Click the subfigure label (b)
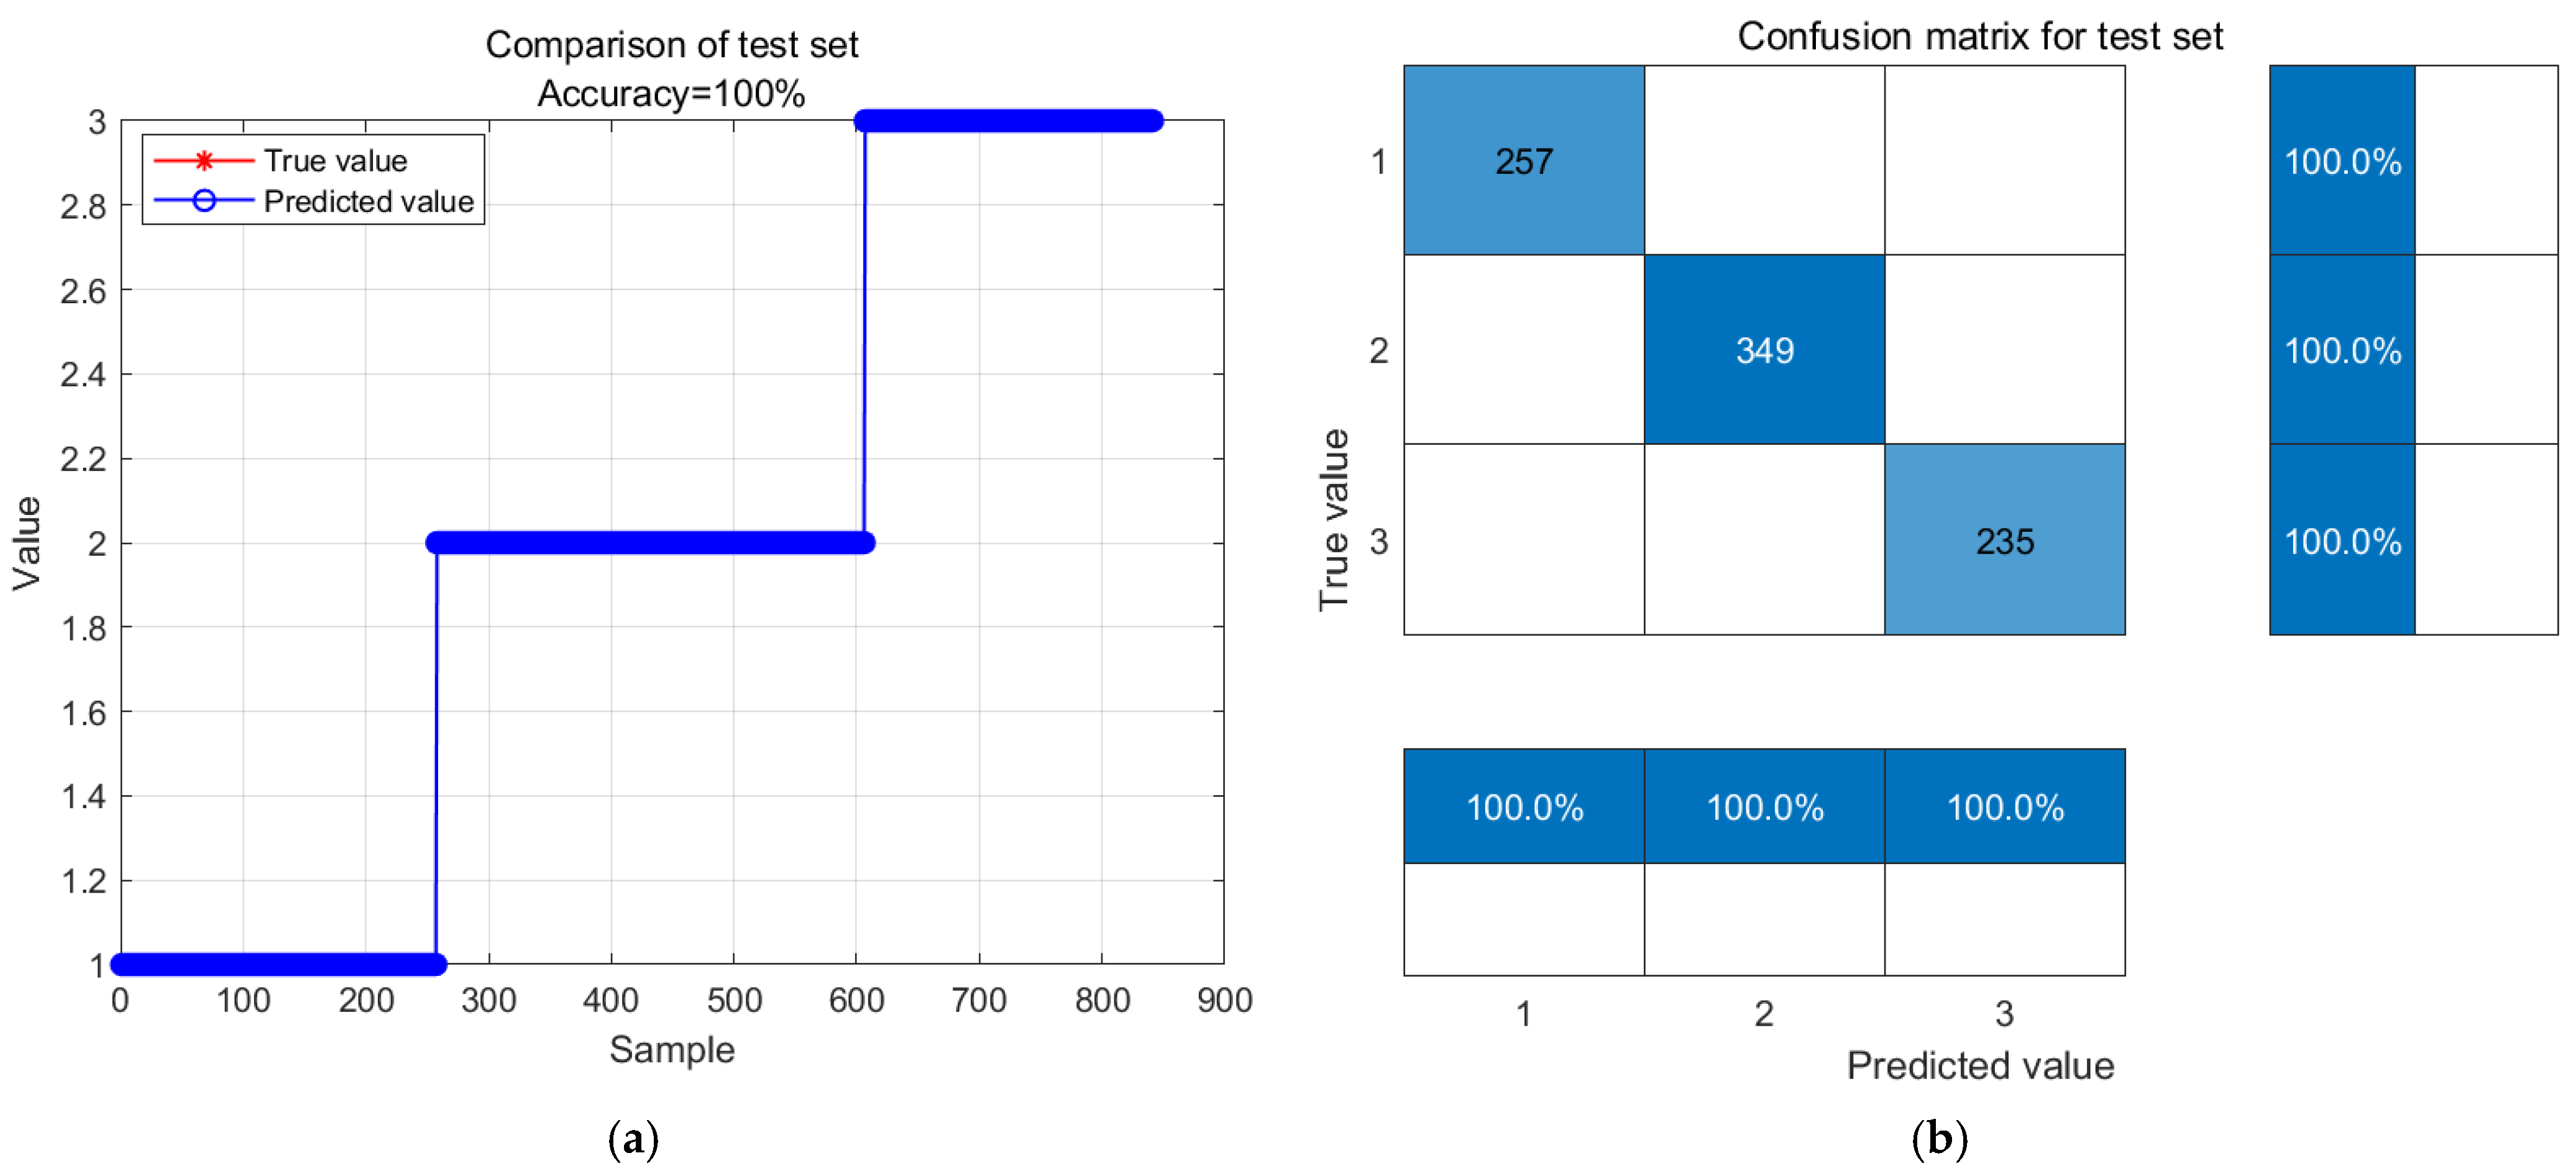 [x=1938, y=1139]
